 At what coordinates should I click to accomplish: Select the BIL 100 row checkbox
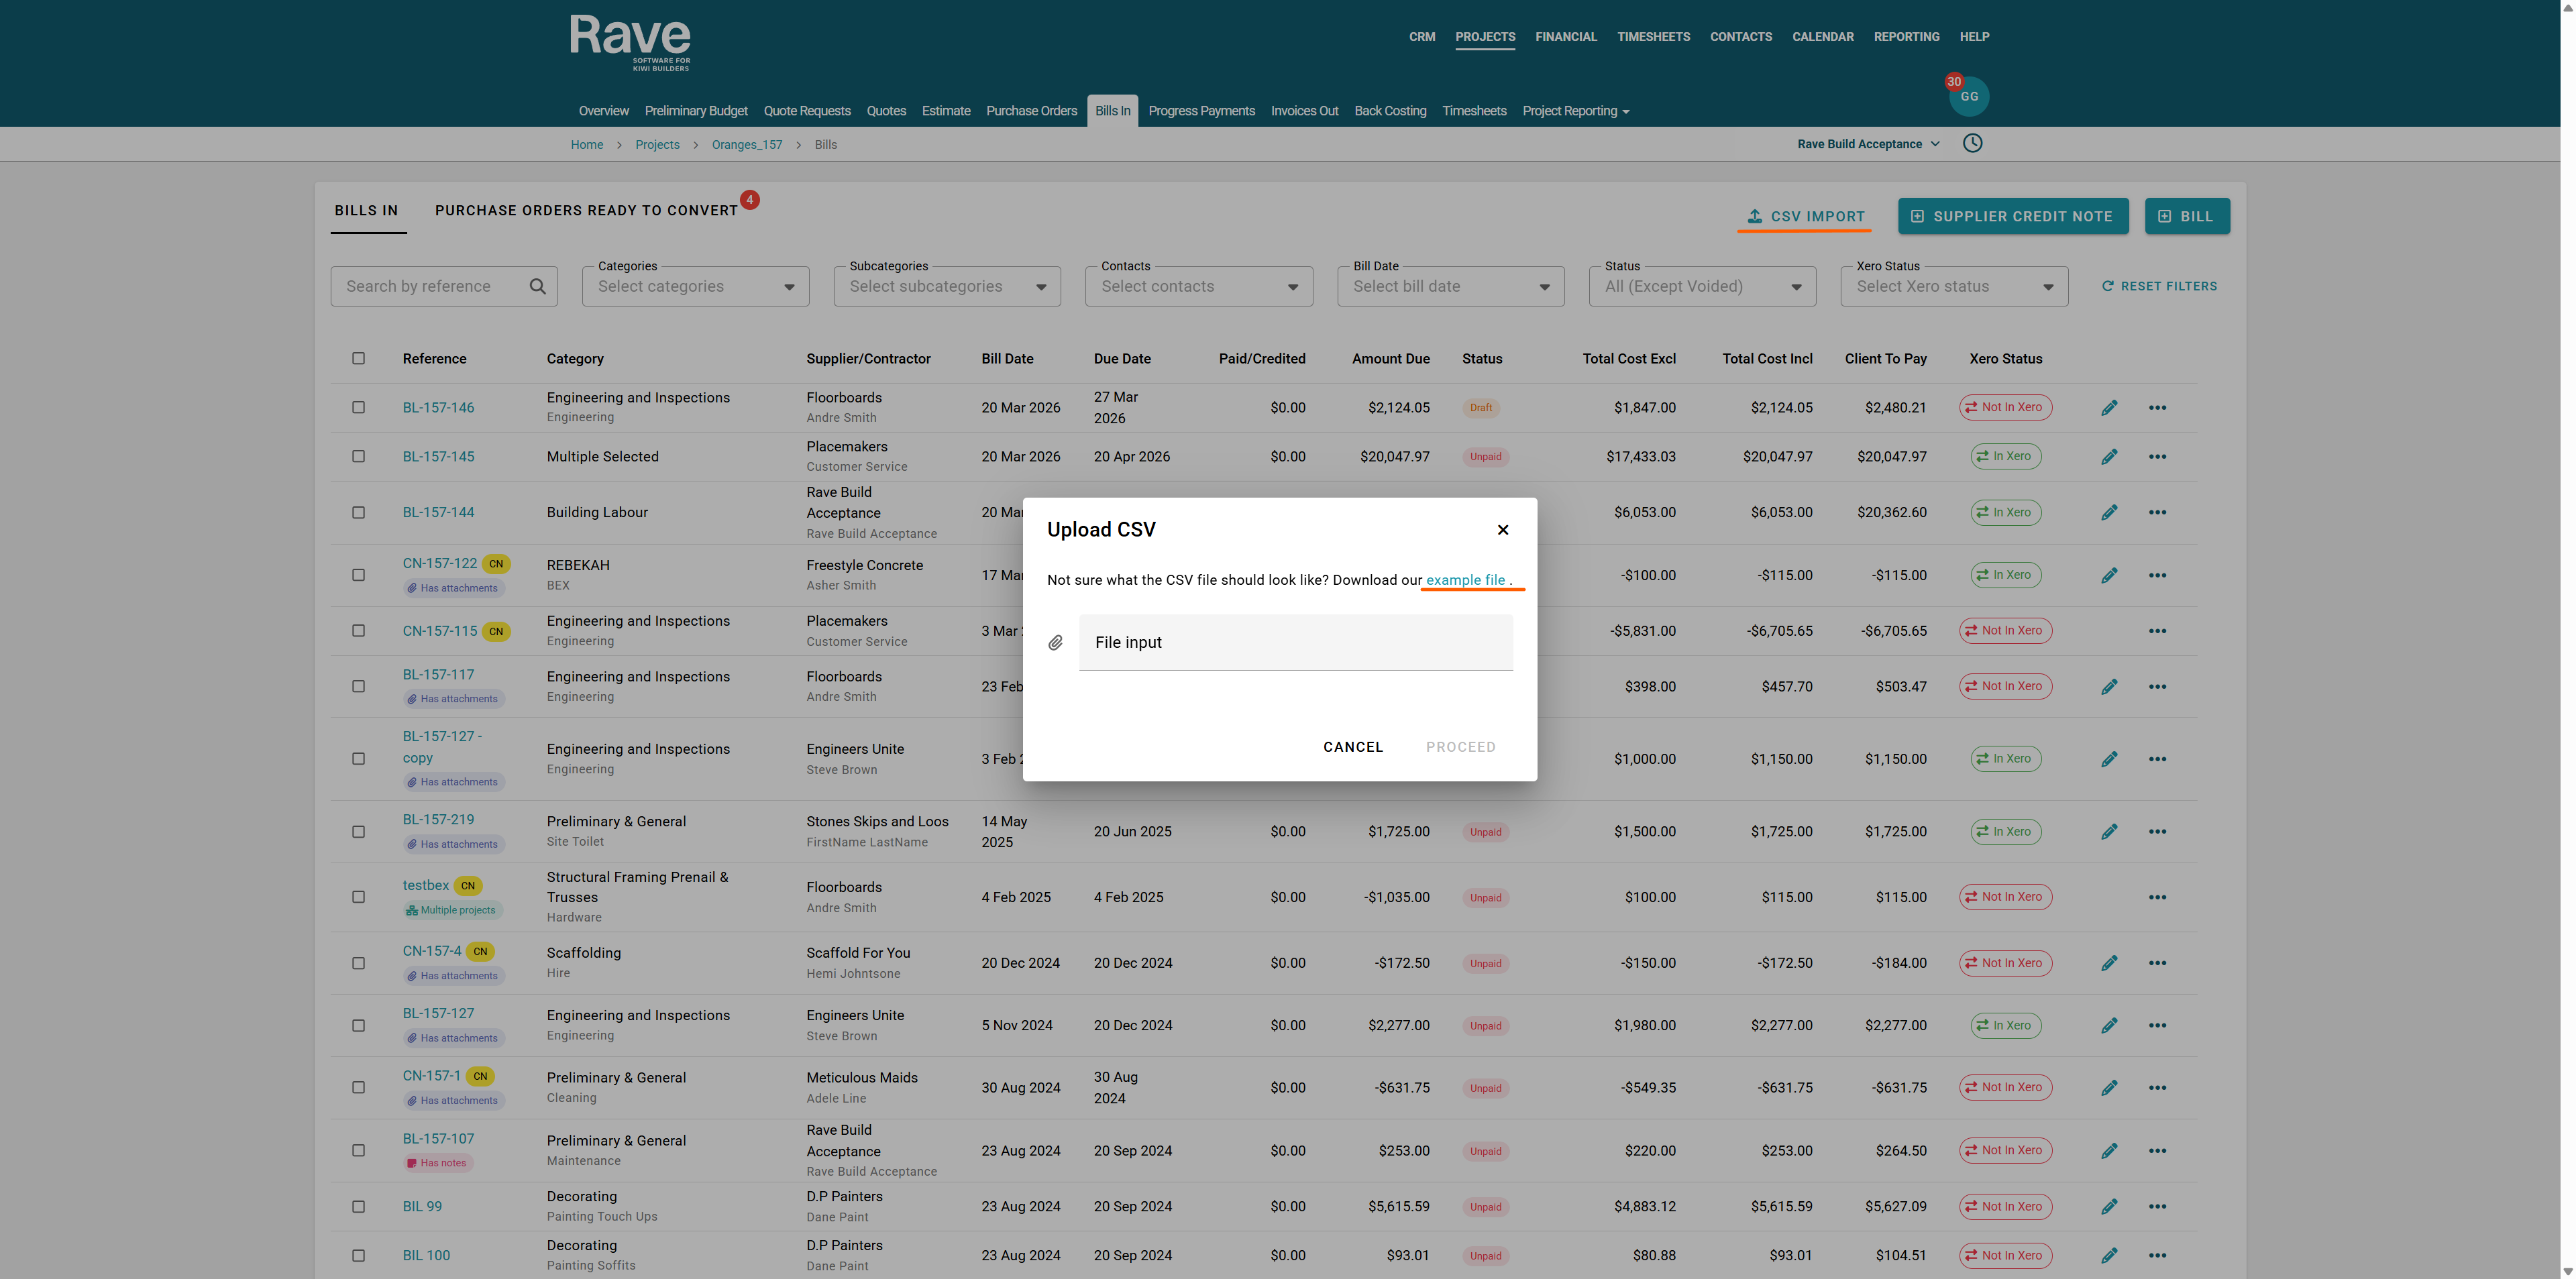coord(358,1256)
